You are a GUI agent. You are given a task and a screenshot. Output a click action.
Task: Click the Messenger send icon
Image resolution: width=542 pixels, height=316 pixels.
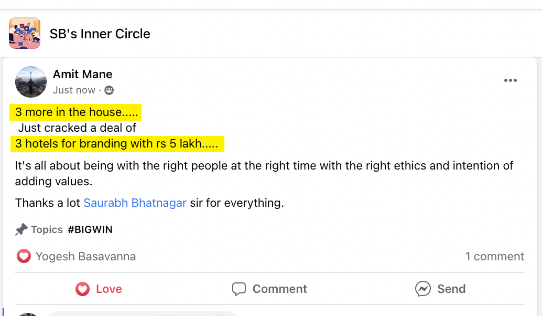coord(423,289)
